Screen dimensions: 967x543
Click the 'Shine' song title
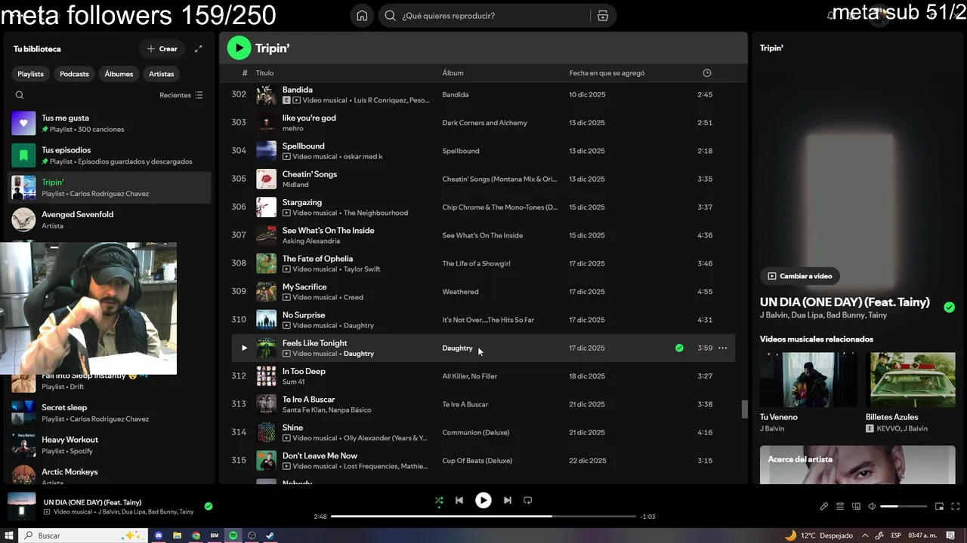coord(292,428)
